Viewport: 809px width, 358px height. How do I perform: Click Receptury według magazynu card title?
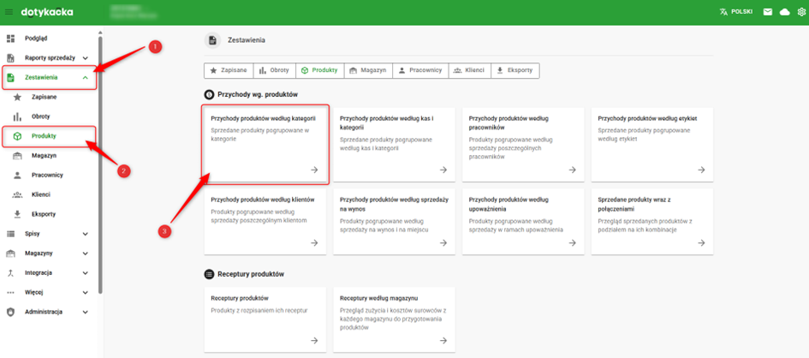378,298
